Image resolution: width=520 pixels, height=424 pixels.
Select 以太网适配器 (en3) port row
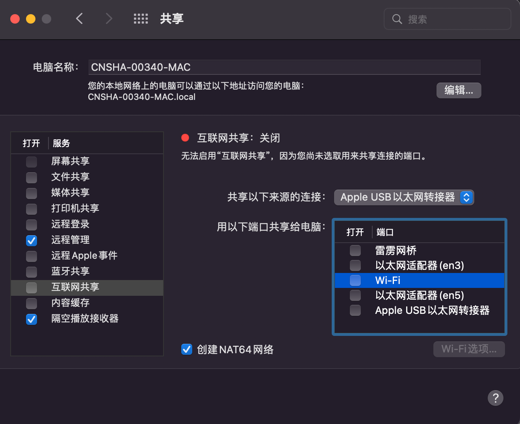click(420, 265)
